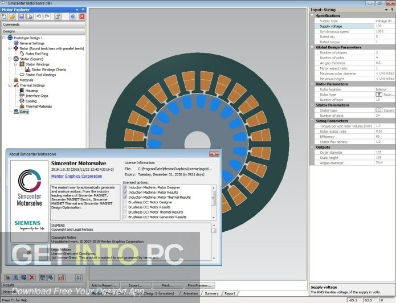Expand the Commands section in Motor Explorer
The width and height of the screenshot is (396, 303).
coord(43,24)
